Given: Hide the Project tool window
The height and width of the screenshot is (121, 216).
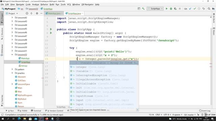Looking at the screenshot, I should pyautogui.click(x=41, y=13).
